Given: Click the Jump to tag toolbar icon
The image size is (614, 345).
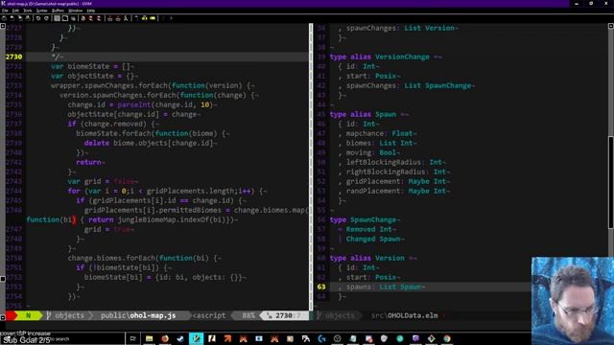Looking at the screenshot, I should click(x=153, y=18).
